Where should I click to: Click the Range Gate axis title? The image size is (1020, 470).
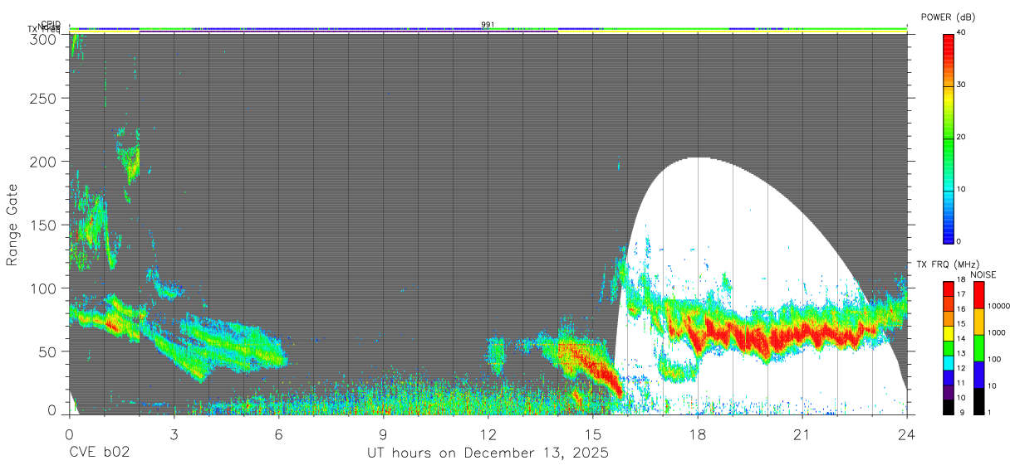point(12,224)
